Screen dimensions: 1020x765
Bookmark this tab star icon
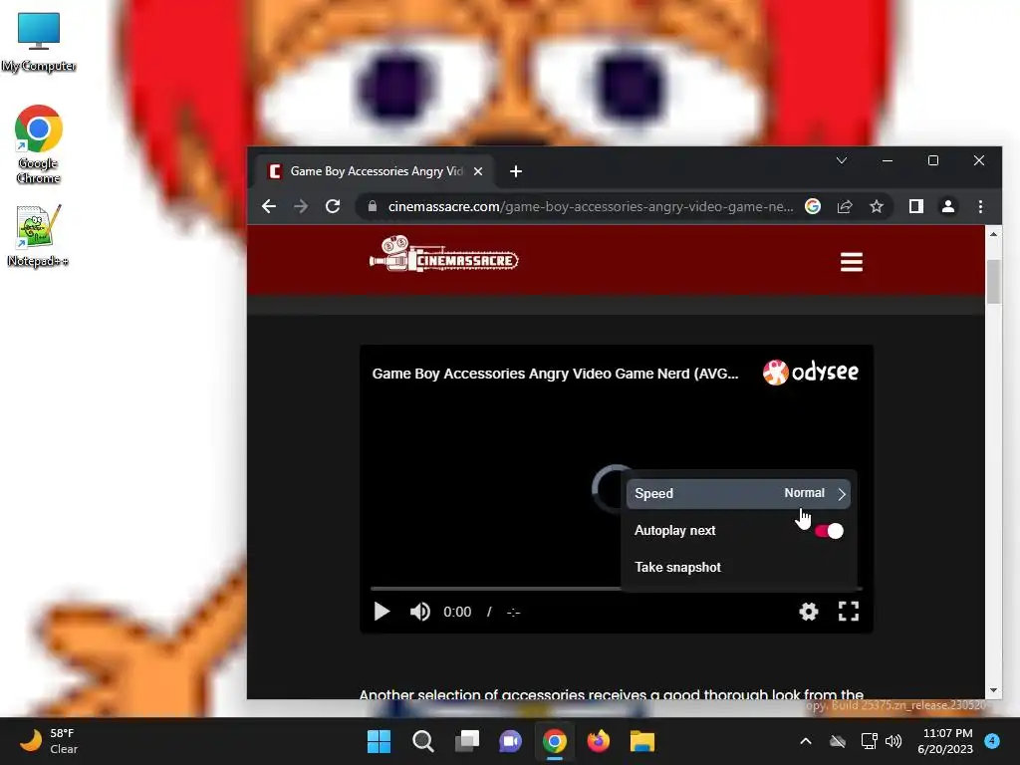click(x=877, y=207)
